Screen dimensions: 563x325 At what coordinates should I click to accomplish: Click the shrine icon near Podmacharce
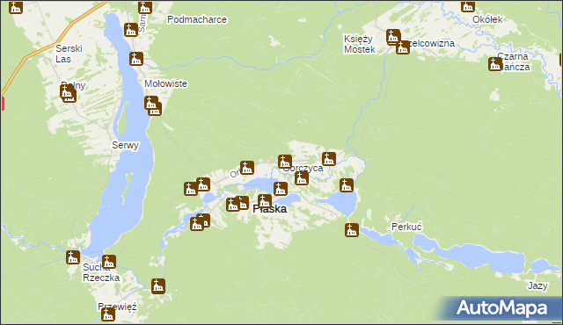pos(145,7)
